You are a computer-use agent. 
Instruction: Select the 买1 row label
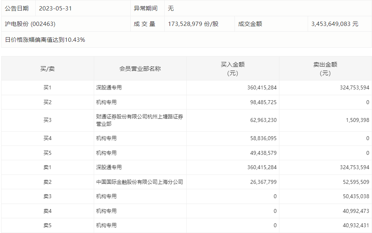47,88
